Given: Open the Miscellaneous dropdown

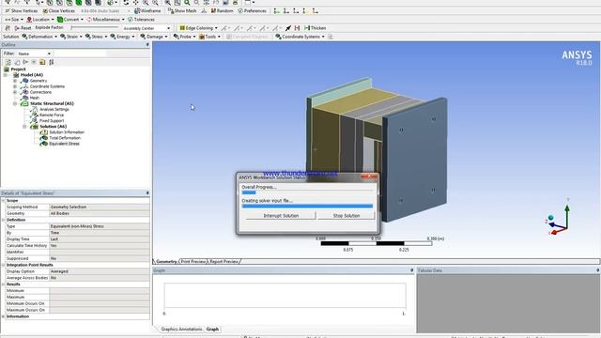Looking at the screenshot, I should coord(105,20).
